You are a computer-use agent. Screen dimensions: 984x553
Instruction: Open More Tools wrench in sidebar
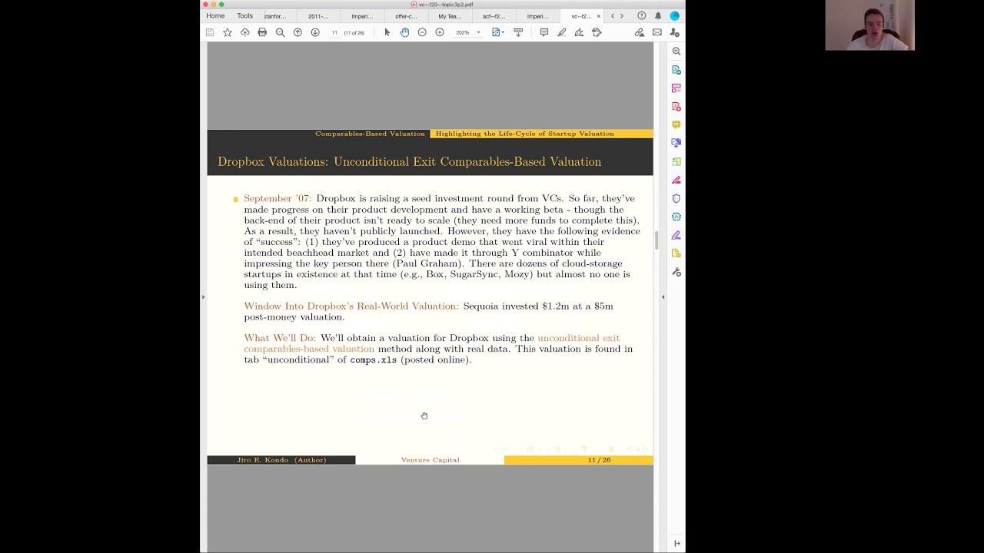pos(676,272)
